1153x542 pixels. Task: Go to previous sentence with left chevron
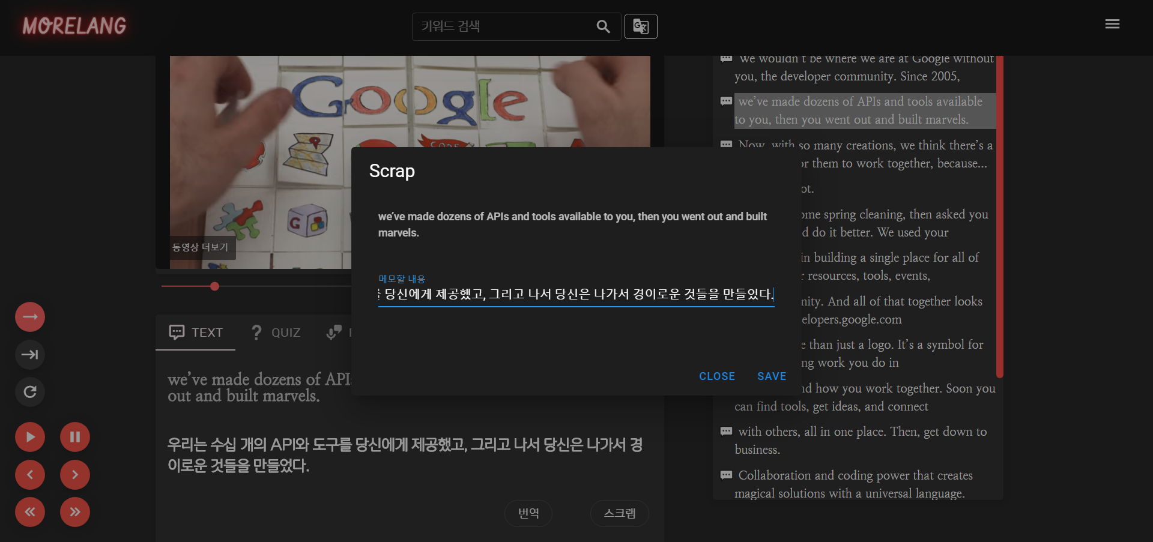click(x=30, y=475)
